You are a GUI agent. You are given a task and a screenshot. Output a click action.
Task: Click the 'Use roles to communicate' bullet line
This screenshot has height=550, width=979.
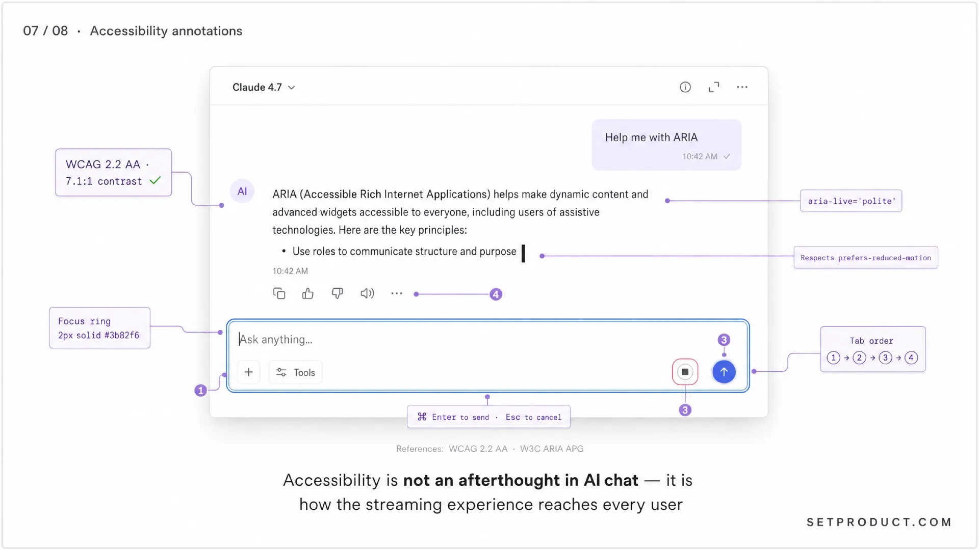pyautogui.click(x=404, y=252)
